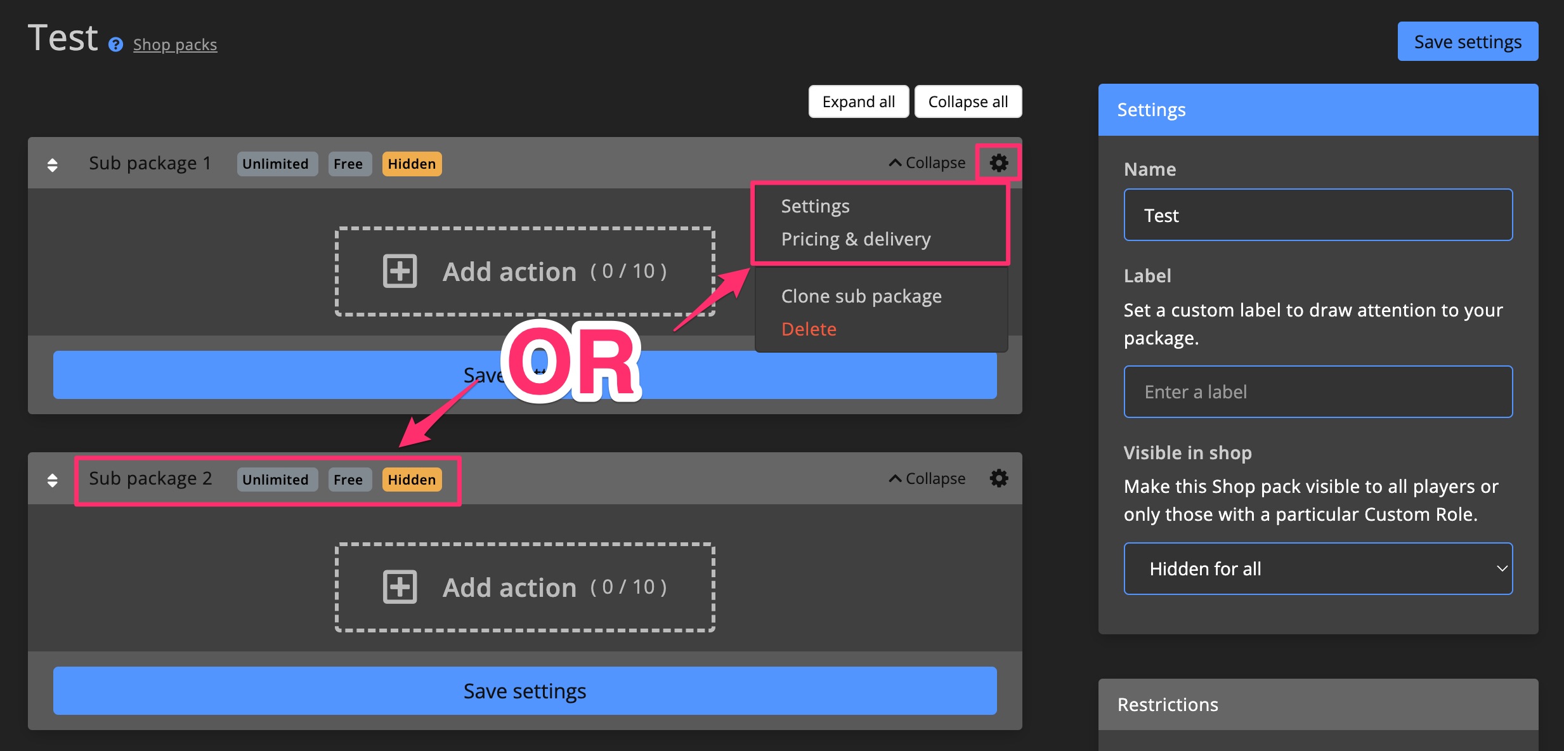Select Settings from the gear menu

pos(816,206)
